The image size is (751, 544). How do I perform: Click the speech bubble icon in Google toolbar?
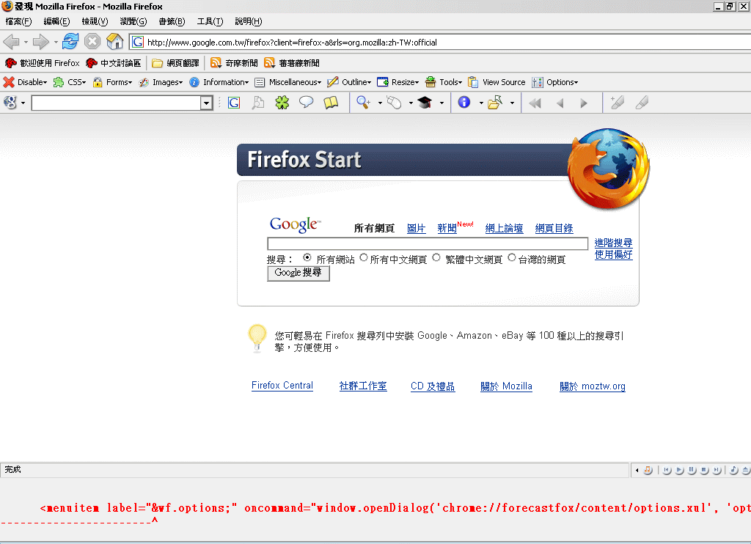[x=307, y=103]
